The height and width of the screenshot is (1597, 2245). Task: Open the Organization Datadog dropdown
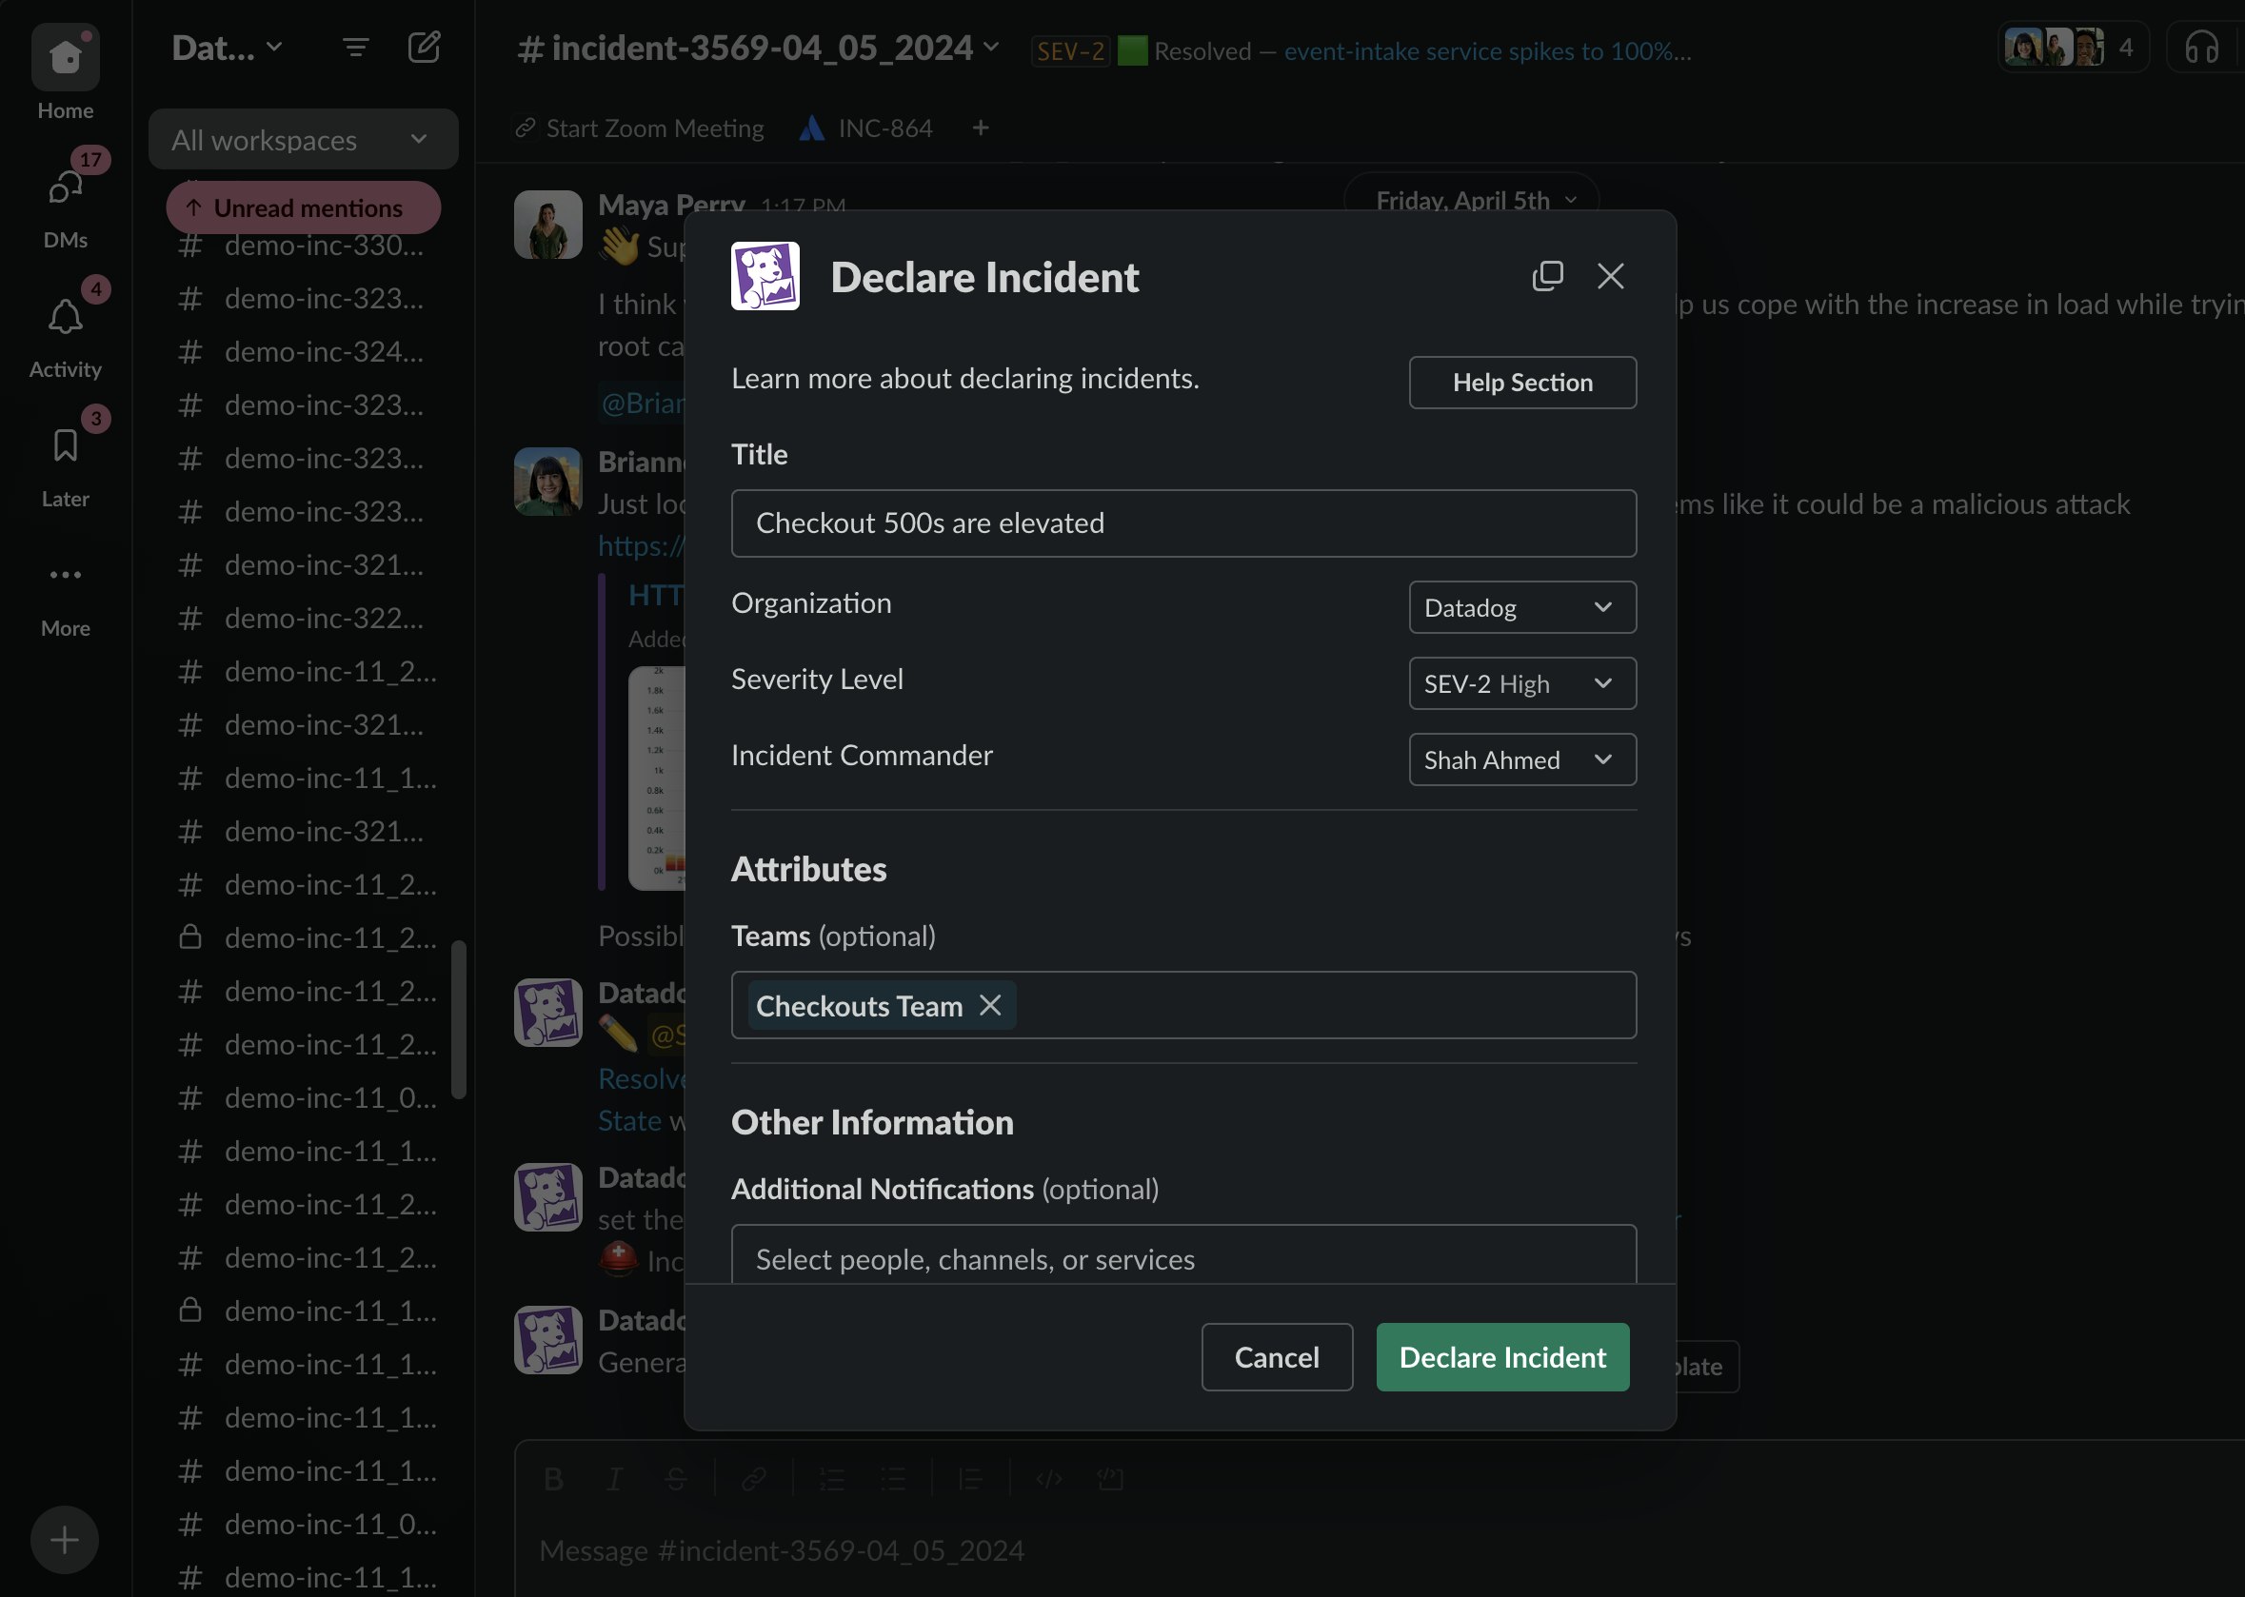click(x=1522, y=608)
